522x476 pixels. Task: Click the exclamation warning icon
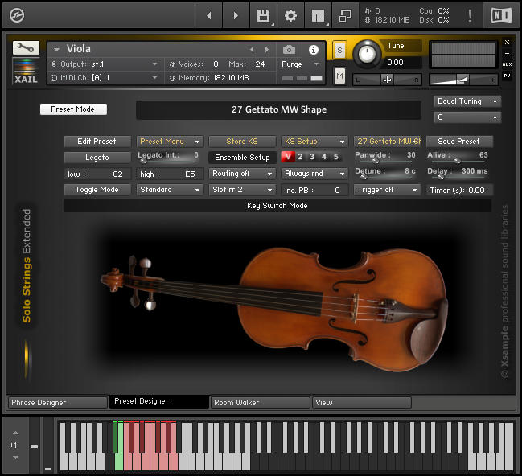[x=470, y=15]
